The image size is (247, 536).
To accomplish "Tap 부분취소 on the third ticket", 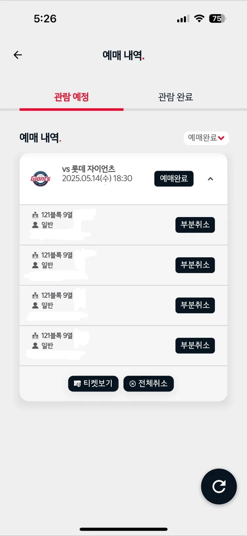I will click(195, 305).
